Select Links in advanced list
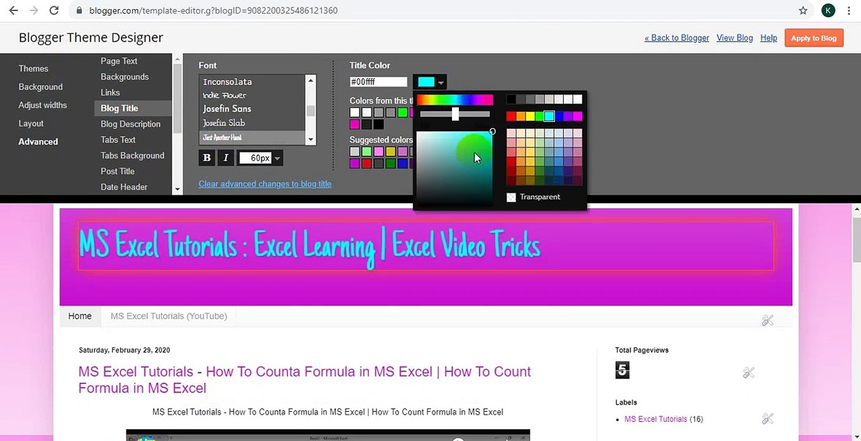This screenshot has height=441, width=861. (110, 92)
